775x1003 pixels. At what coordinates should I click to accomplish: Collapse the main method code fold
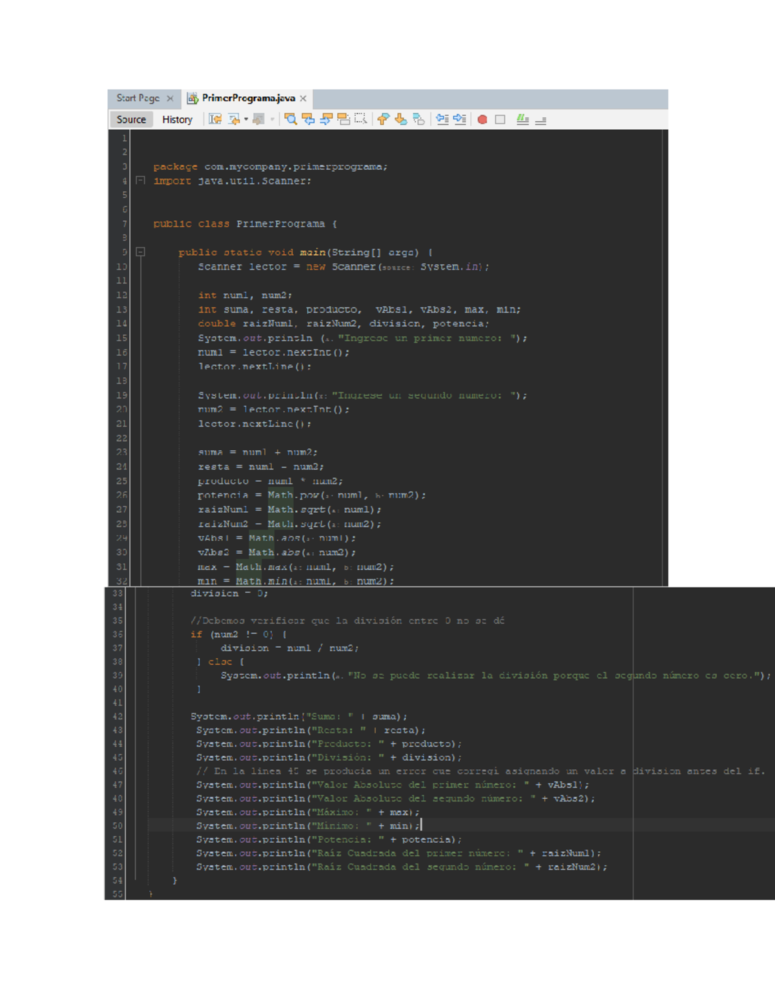pyautogui.click(x=140, y=253)
